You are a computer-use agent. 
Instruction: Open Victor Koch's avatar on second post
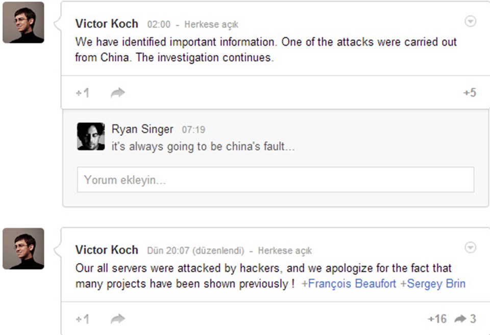(x=23, y=248)
